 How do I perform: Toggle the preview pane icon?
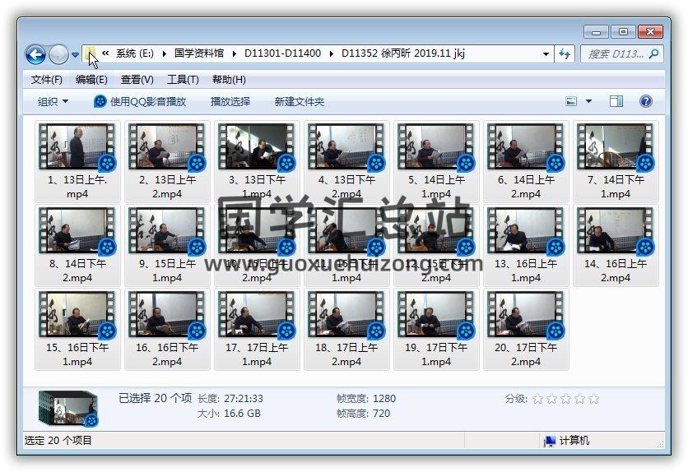pos(616,101)
